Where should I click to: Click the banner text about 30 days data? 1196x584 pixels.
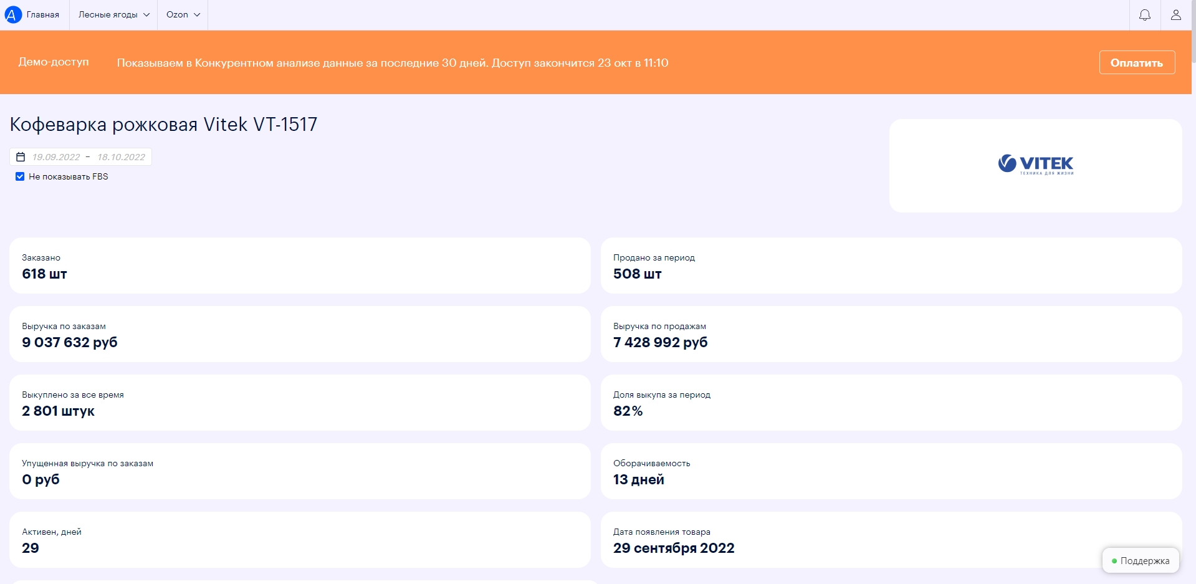[393, 63]
